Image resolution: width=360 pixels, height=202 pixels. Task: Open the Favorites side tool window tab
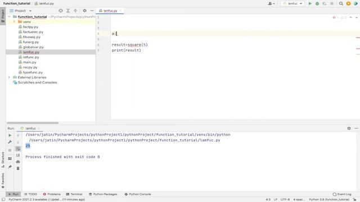click(3, 181)
